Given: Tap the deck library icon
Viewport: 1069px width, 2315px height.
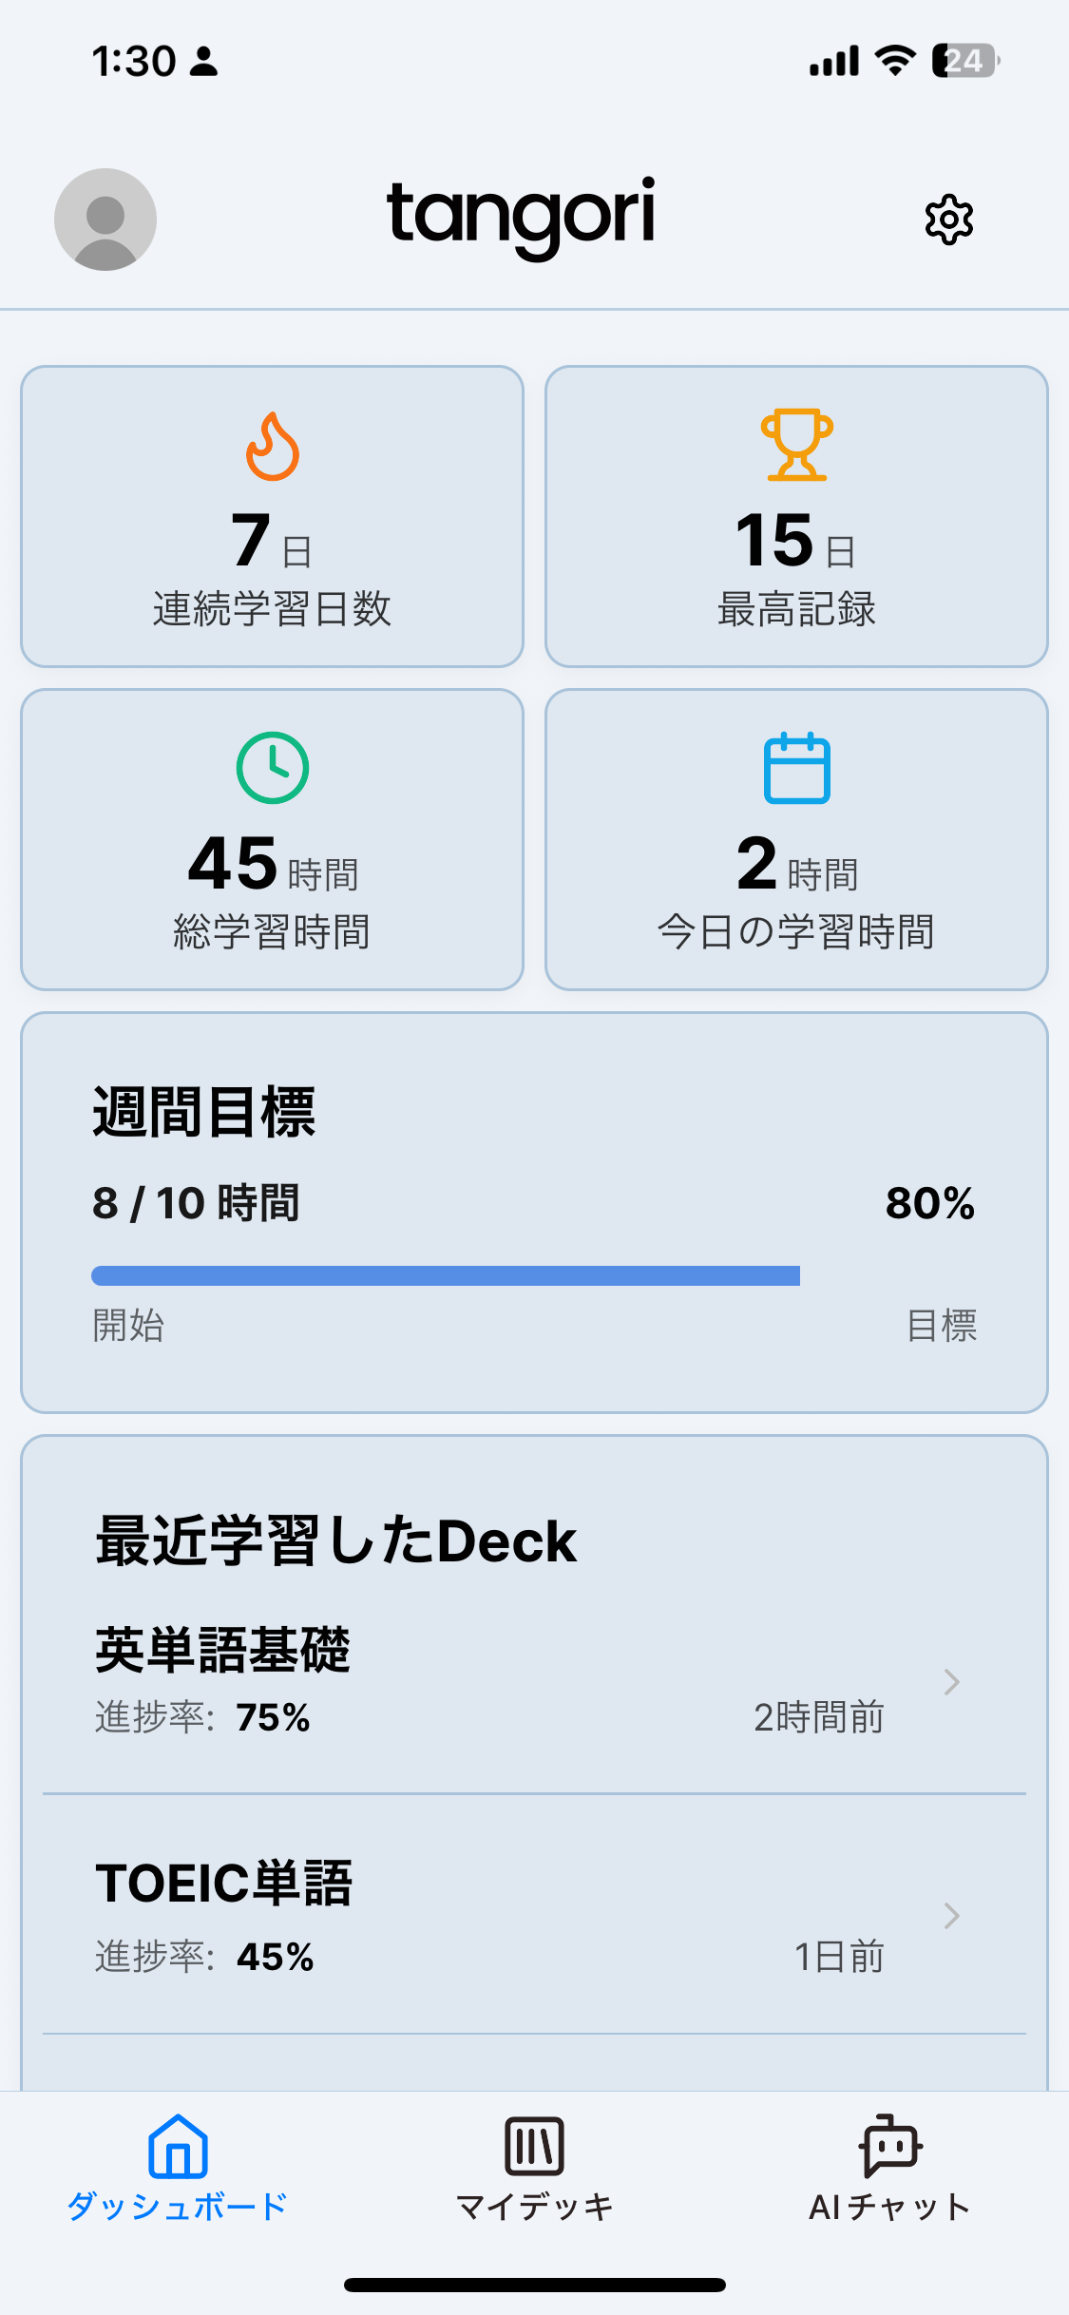Looking at the screenshot, I should click(534, 2146).
